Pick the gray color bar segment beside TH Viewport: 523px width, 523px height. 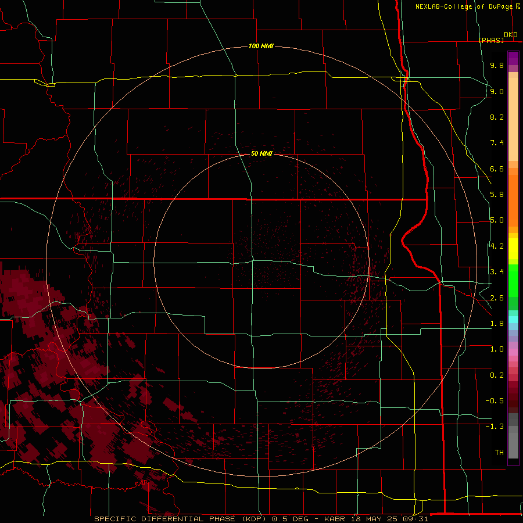click(x=513, y=447)
